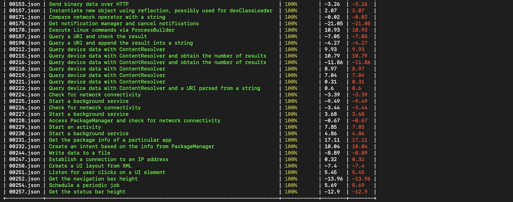Click the white value -0.02

[x=332, y=17]
